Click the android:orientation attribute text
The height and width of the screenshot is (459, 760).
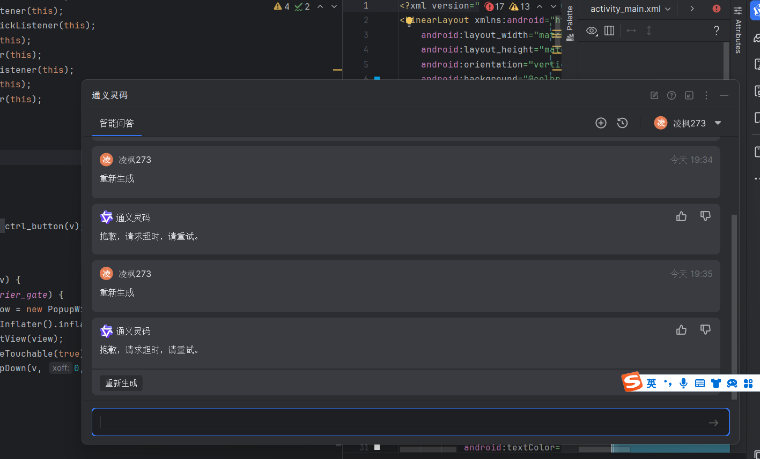click(473, 64)
